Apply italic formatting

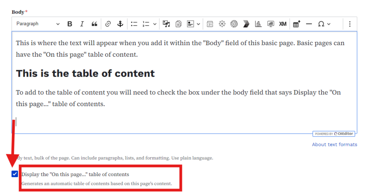pos(82,24)
